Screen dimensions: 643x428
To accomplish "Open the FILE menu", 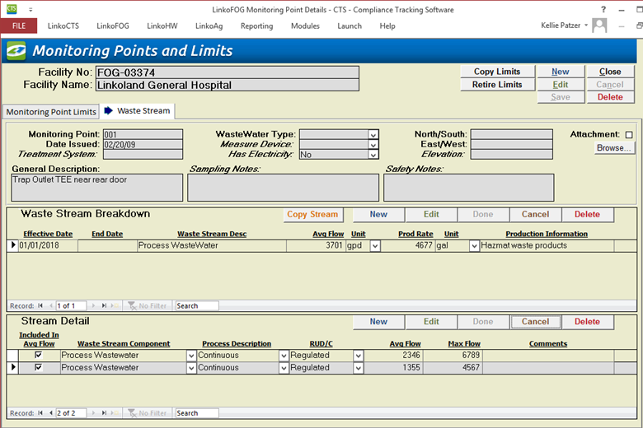I will pos(19,26).
